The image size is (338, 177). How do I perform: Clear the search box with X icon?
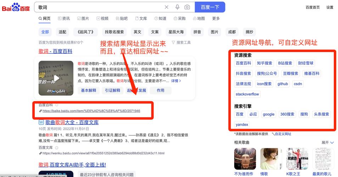(167, 7)
